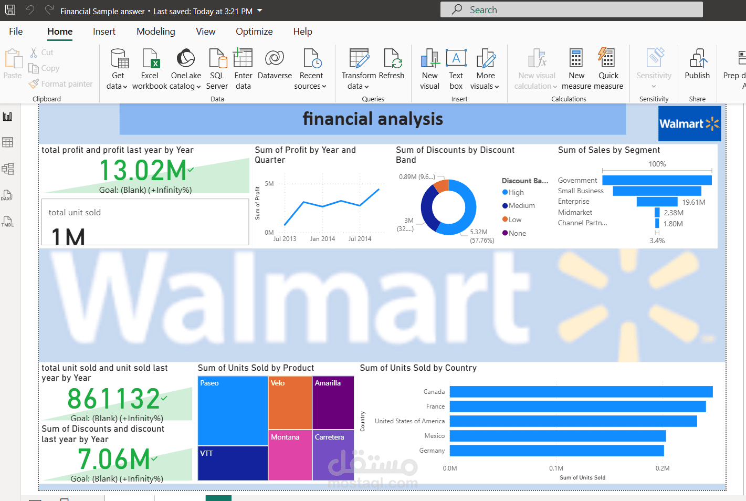Image resolution: width=746 pixels, height=501 pixels.
Task: Switch to Model view in left sidebar
Action: (8, 169)
